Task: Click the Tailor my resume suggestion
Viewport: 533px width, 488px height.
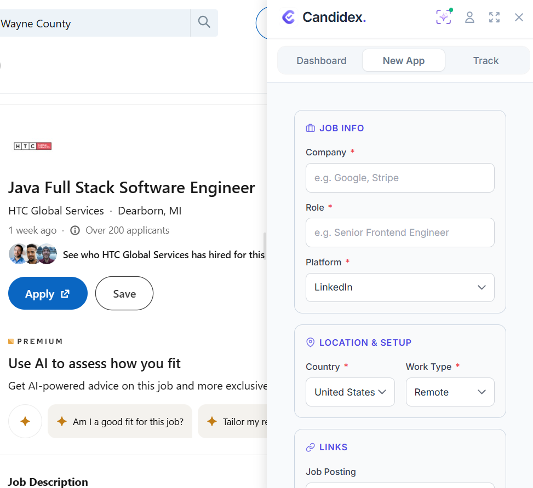Action: pos(233,421)
